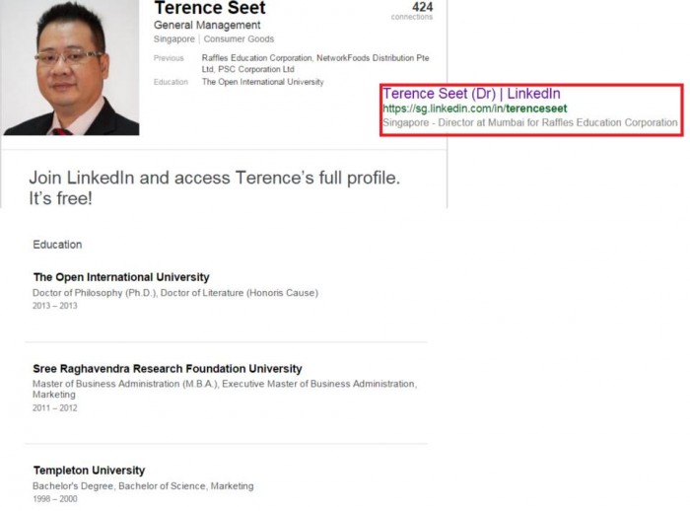The height and width of the screenshot is (511, 690).
Task: Click Terence Seet's profile photo
Action: point(71,69)
